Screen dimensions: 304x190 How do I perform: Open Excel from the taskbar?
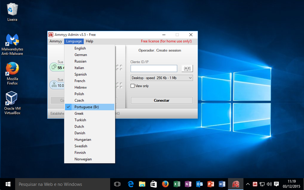pyautogui.click(x=177, y=184)
